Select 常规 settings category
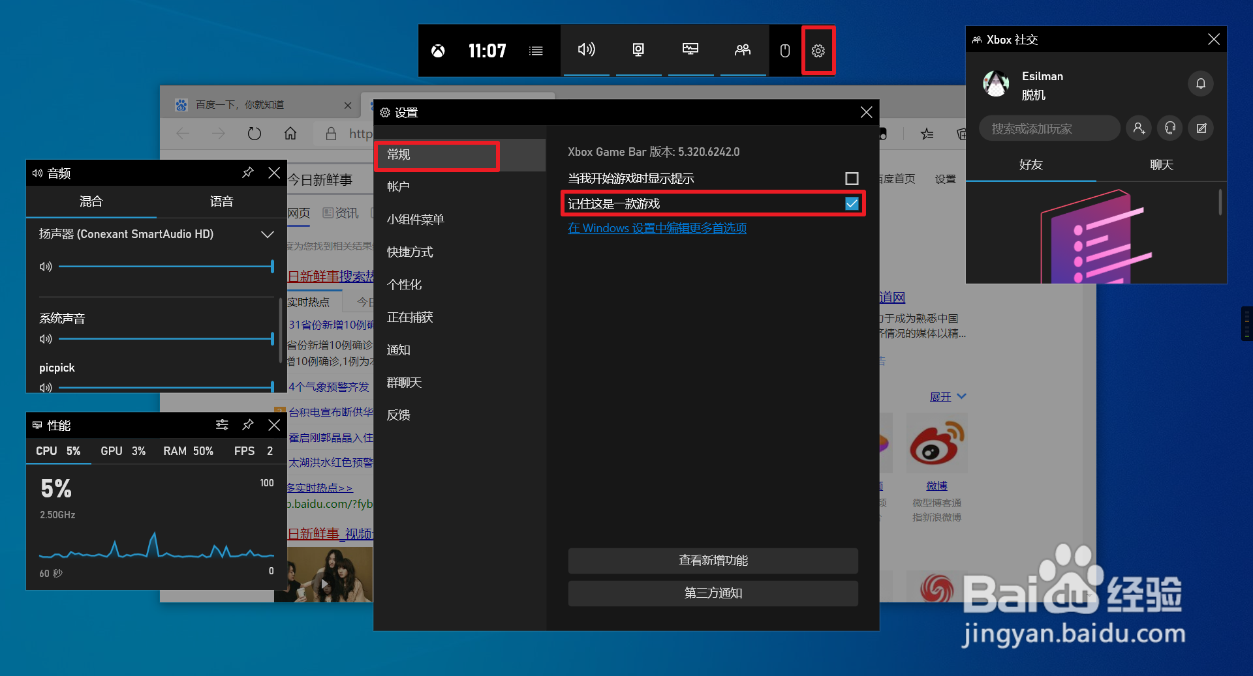 [460, 154]
